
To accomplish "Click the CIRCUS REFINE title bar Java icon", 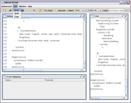I will point(2,3).
